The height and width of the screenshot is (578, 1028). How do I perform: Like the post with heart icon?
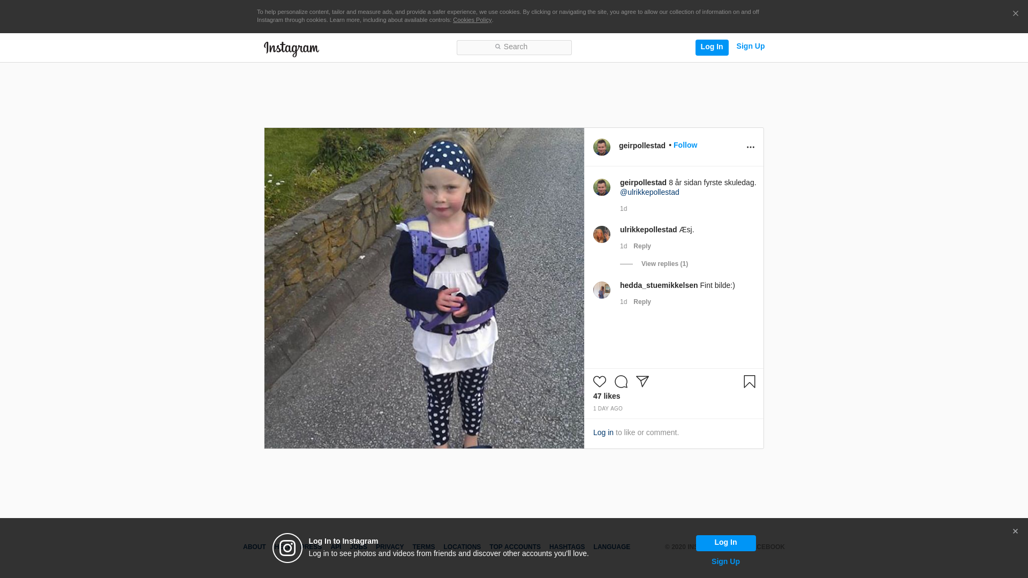(600, 382)
